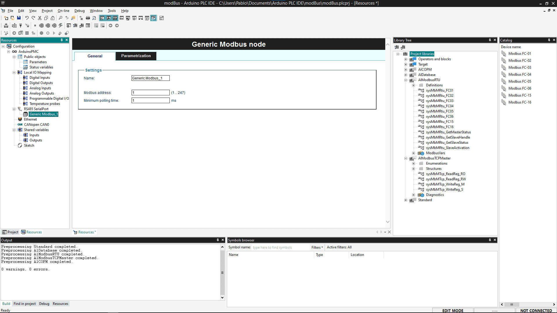Click the Print toolbar icon

tap(88, 18)
